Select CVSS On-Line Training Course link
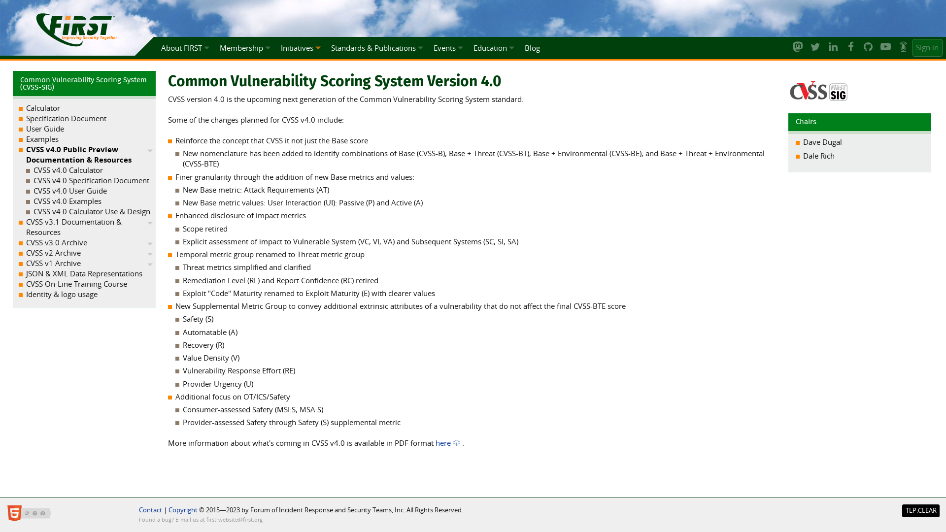Image resolution: width=946 pixels, height=532 pixels. [77, 284]
